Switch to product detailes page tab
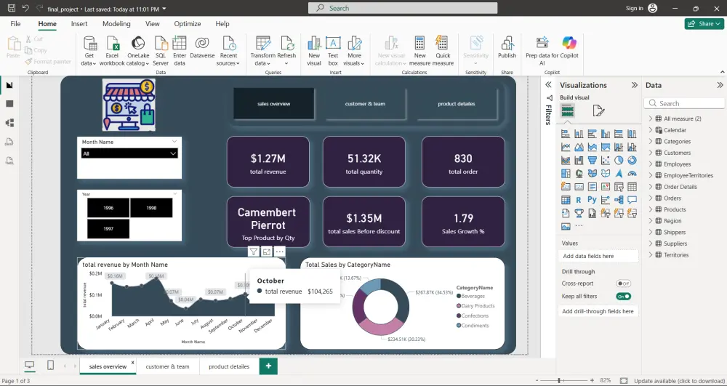Viewport: 727px width, 386px height. pyautogui.click(x=229, y=366)
